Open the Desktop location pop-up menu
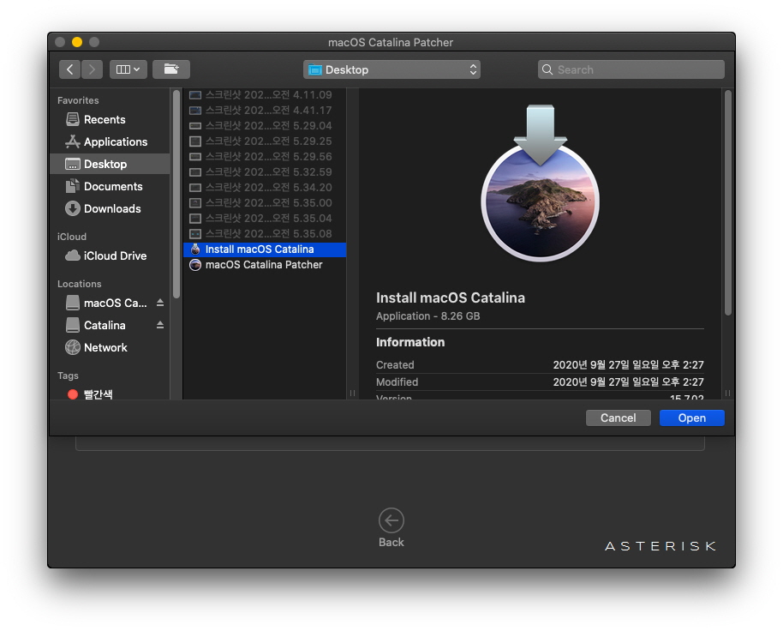The height and width of the screenshot is (631, 783). click(391, 69)
